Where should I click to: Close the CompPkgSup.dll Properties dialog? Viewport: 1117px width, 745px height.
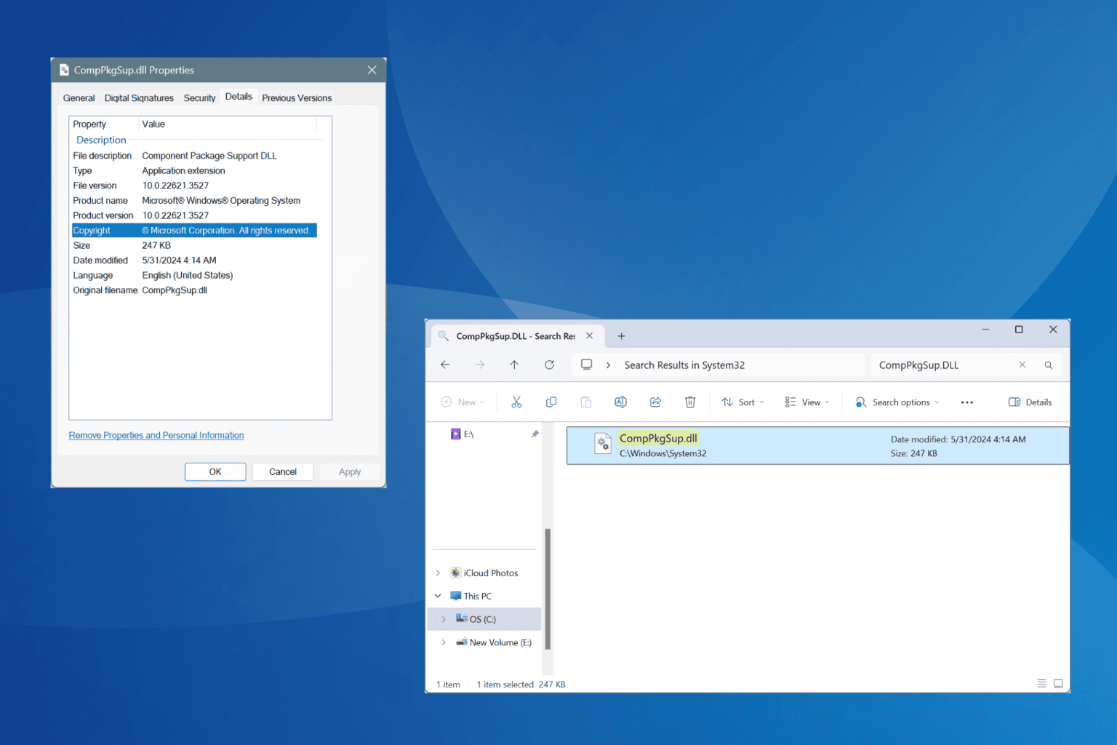point(372,70)
